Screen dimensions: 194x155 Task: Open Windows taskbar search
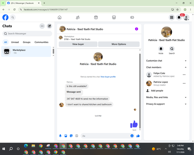click(11, 149)
